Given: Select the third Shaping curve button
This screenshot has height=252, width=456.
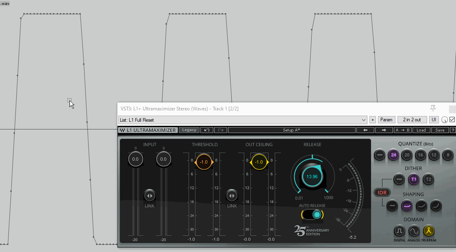Looking at the screenshot, I should point(421,206).
